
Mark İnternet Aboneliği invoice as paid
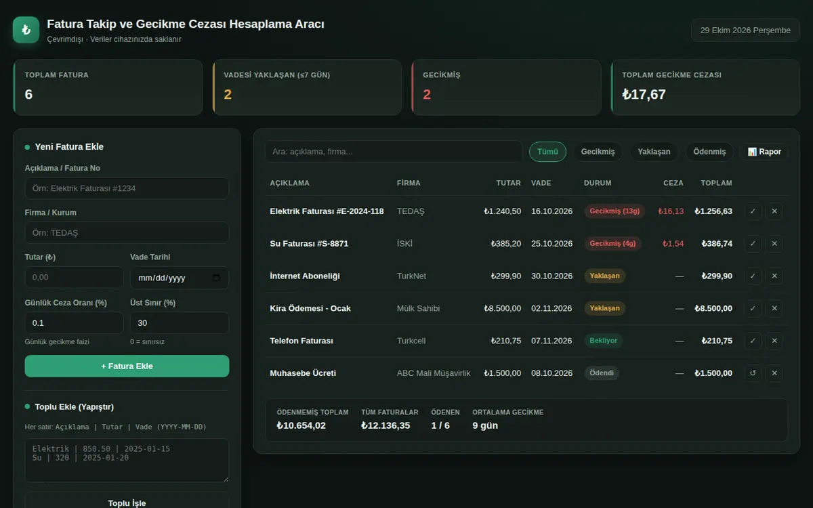pos(753,276)
